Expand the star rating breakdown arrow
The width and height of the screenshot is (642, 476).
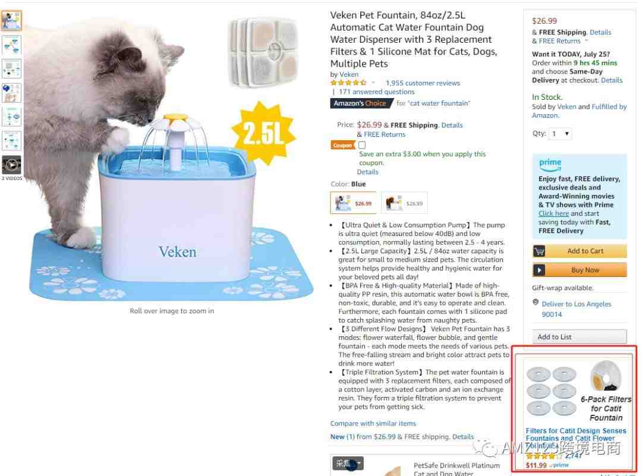tap(373, 83)
